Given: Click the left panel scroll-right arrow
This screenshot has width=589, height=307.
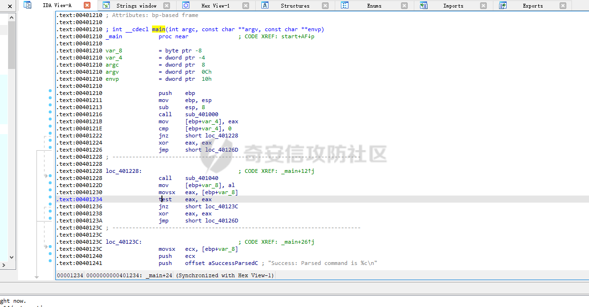Looking at the screenshot, I should coord(4,265).
